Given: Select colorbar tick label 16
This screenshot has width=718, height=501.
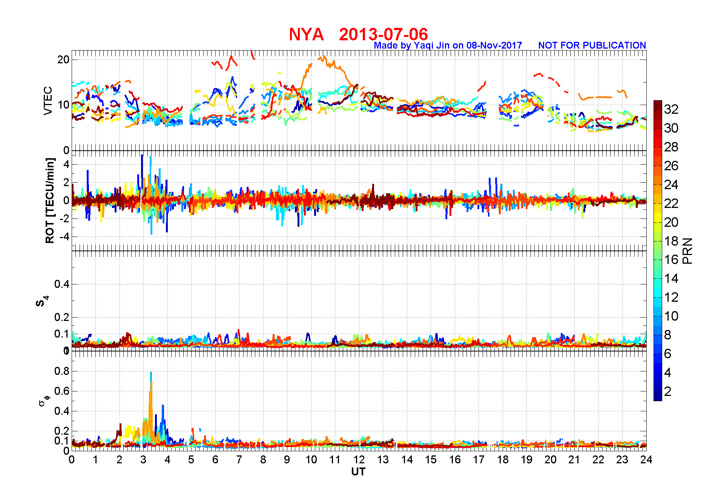Looking at the screenshot, I should click(x=671, y=260).
